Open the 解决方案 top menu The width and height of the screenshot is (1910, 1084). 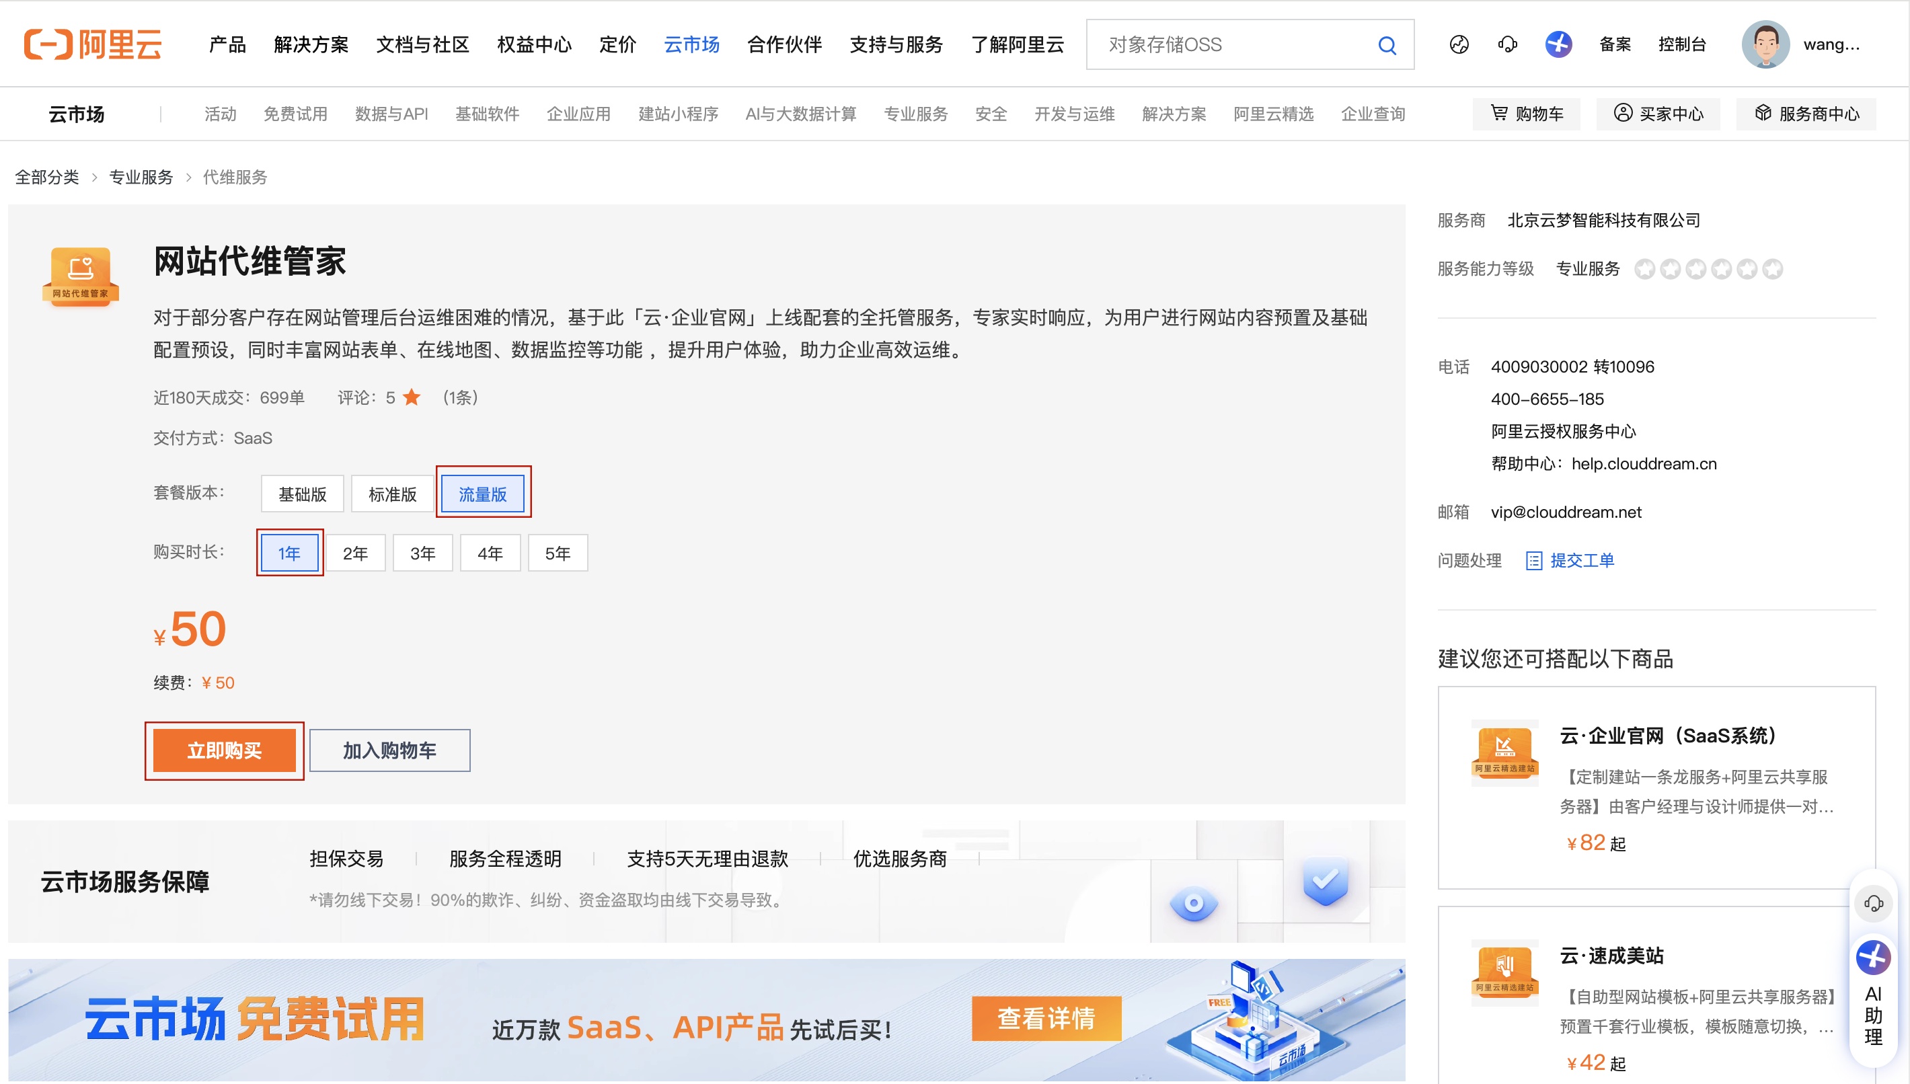[311, 44]
